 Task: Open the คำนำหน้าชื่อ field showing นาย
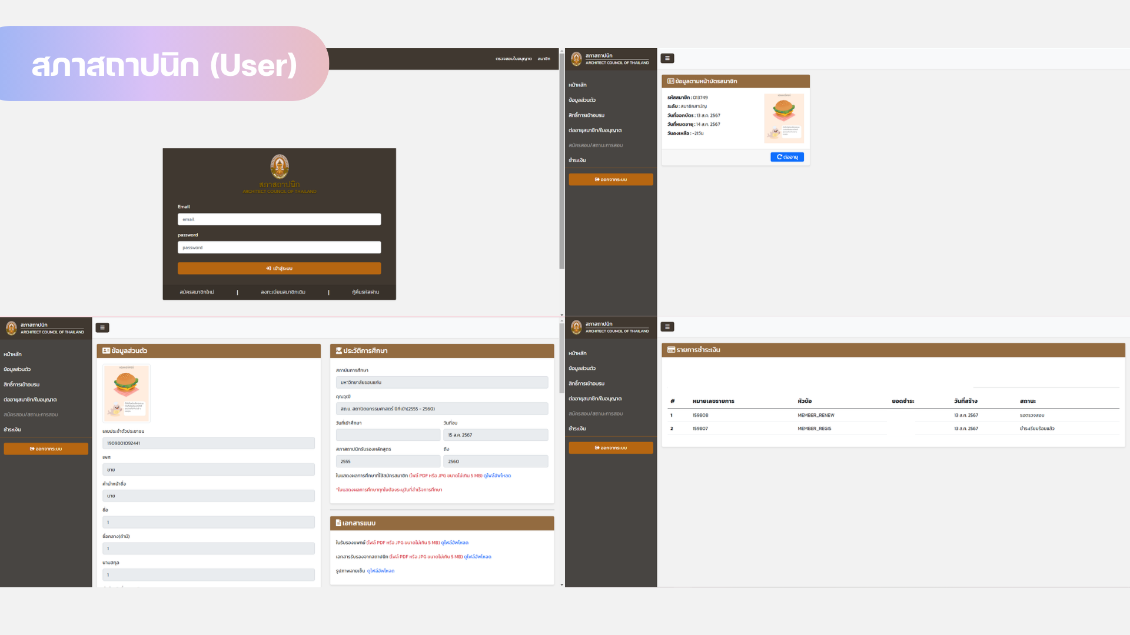point(208,496)
